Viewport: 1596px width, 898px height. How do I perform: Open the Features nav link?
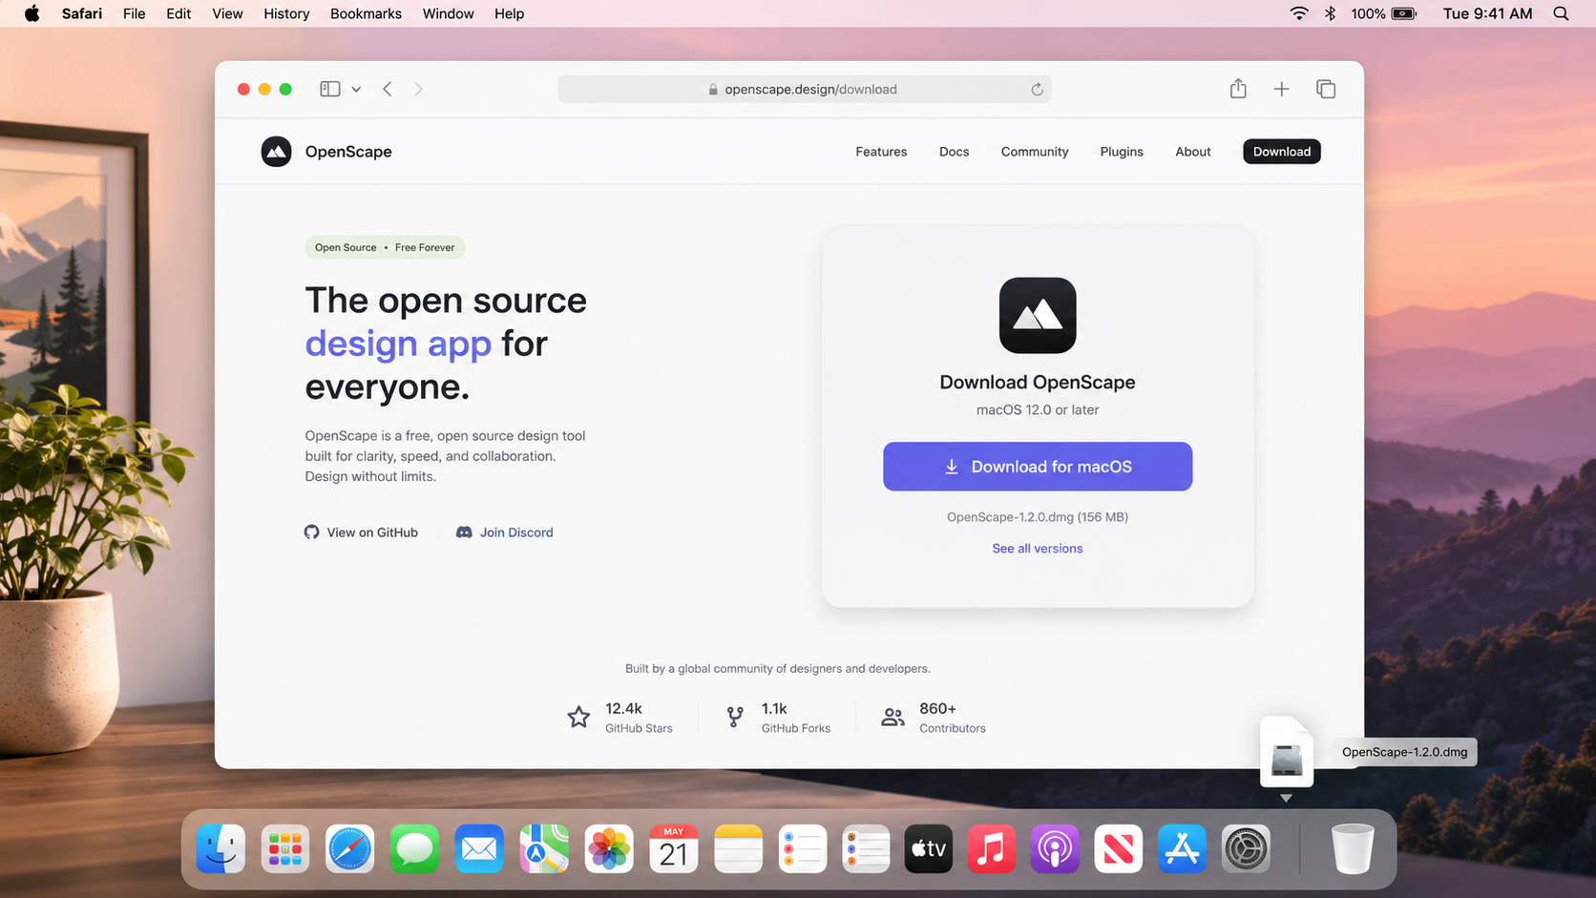[x=881, y=152]
